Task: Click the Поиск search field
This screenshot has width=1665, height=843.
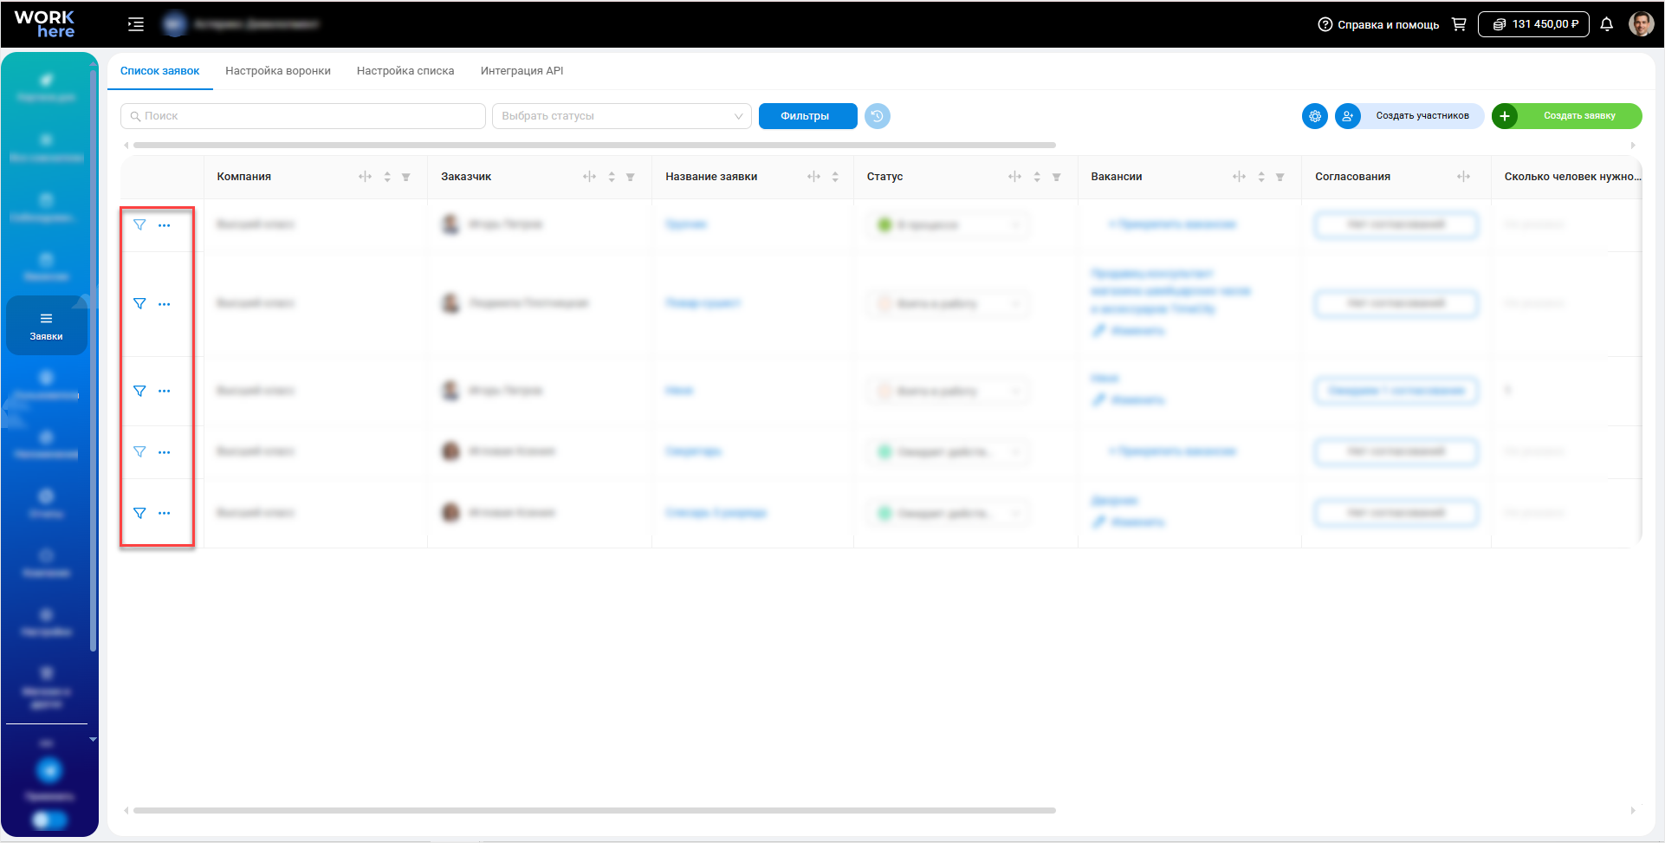Action: click(x=302, y=116)
